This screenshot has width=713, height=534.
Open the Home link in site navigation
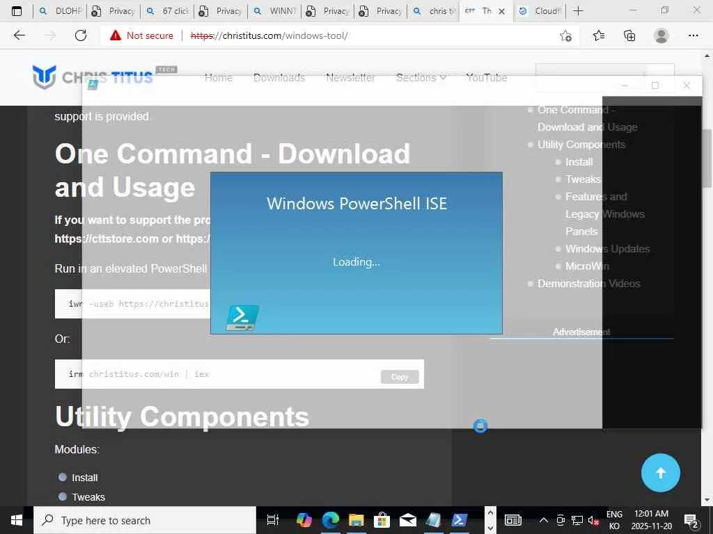pos(218,78)
